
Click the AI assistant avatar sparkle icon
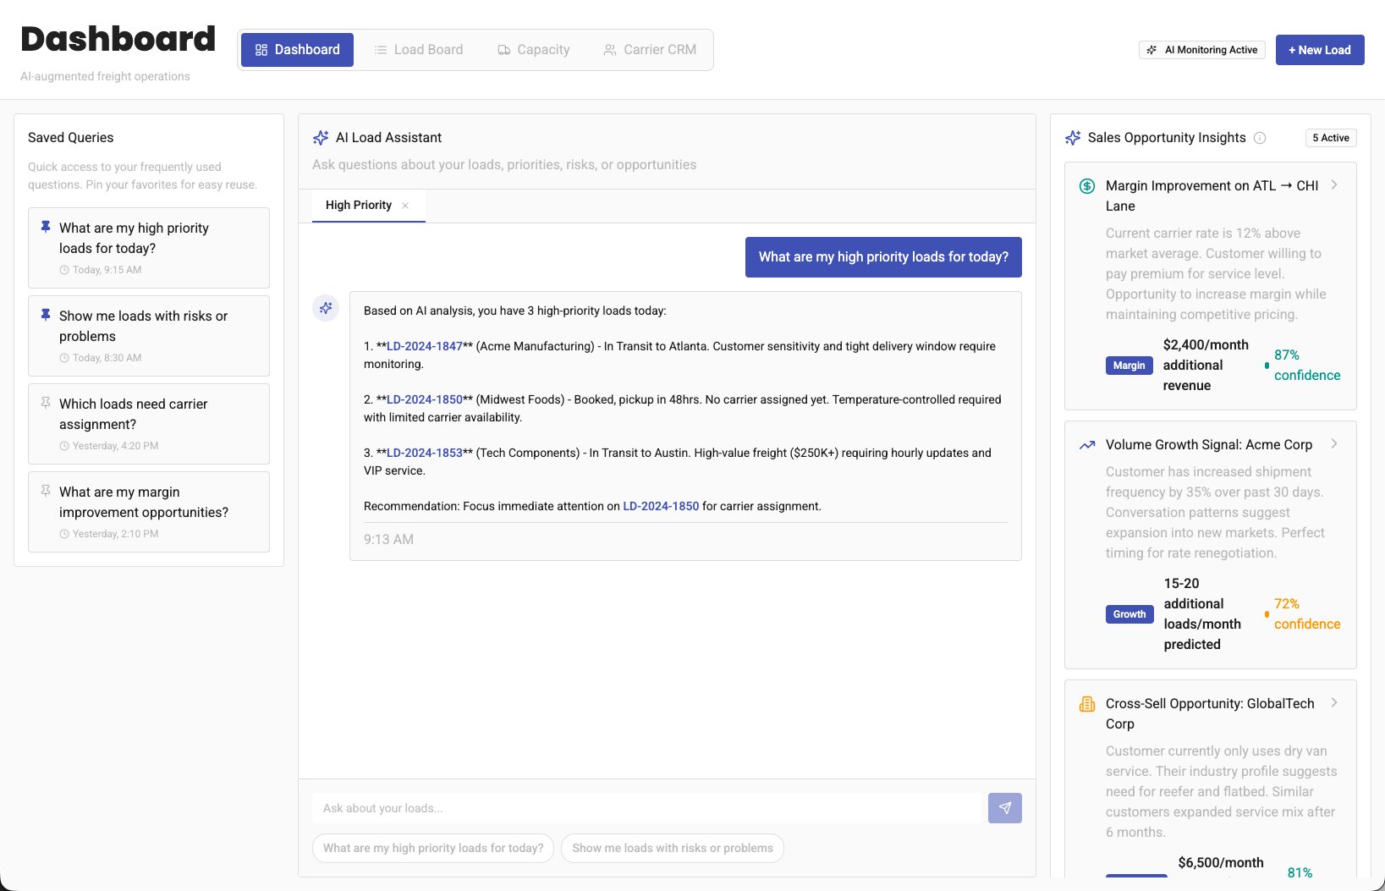(326, 308)
